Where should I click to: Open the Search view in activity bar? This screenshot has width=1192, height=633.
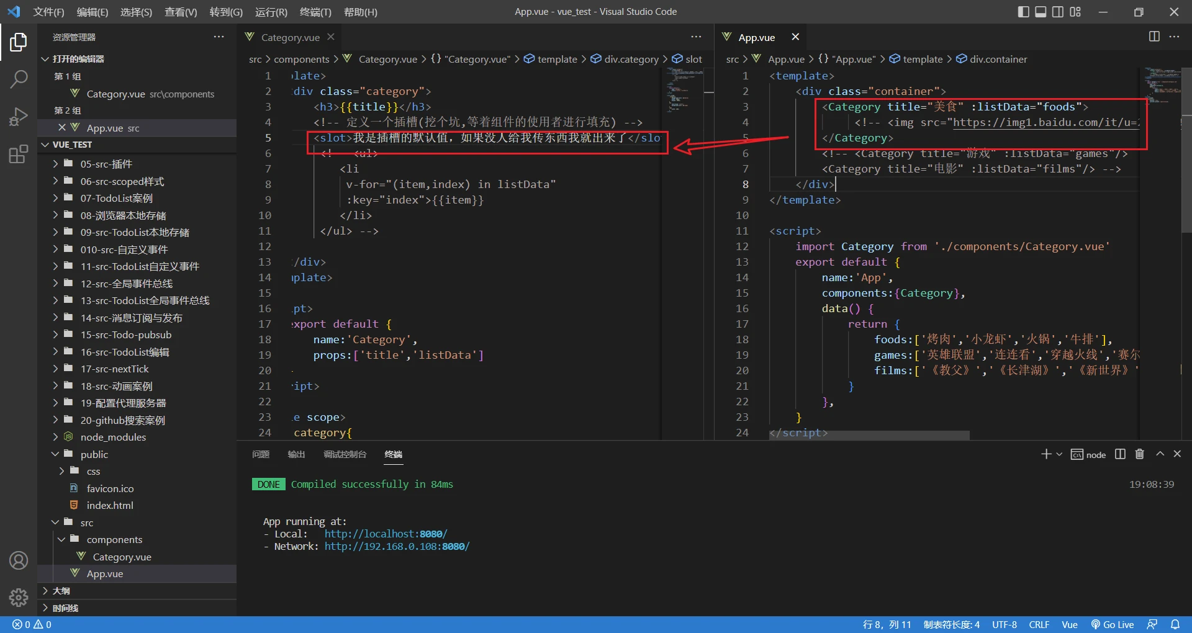(19, 79)
